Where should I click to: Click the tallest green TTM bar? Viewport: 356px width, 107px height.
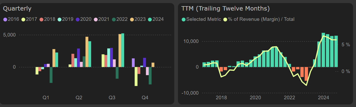click(x=323, y=50)
